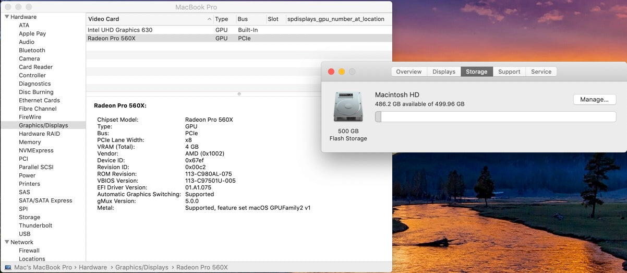Select the Radeon Pro 560X table row
The image size is (627, 273).
click(x=239, y=38)
